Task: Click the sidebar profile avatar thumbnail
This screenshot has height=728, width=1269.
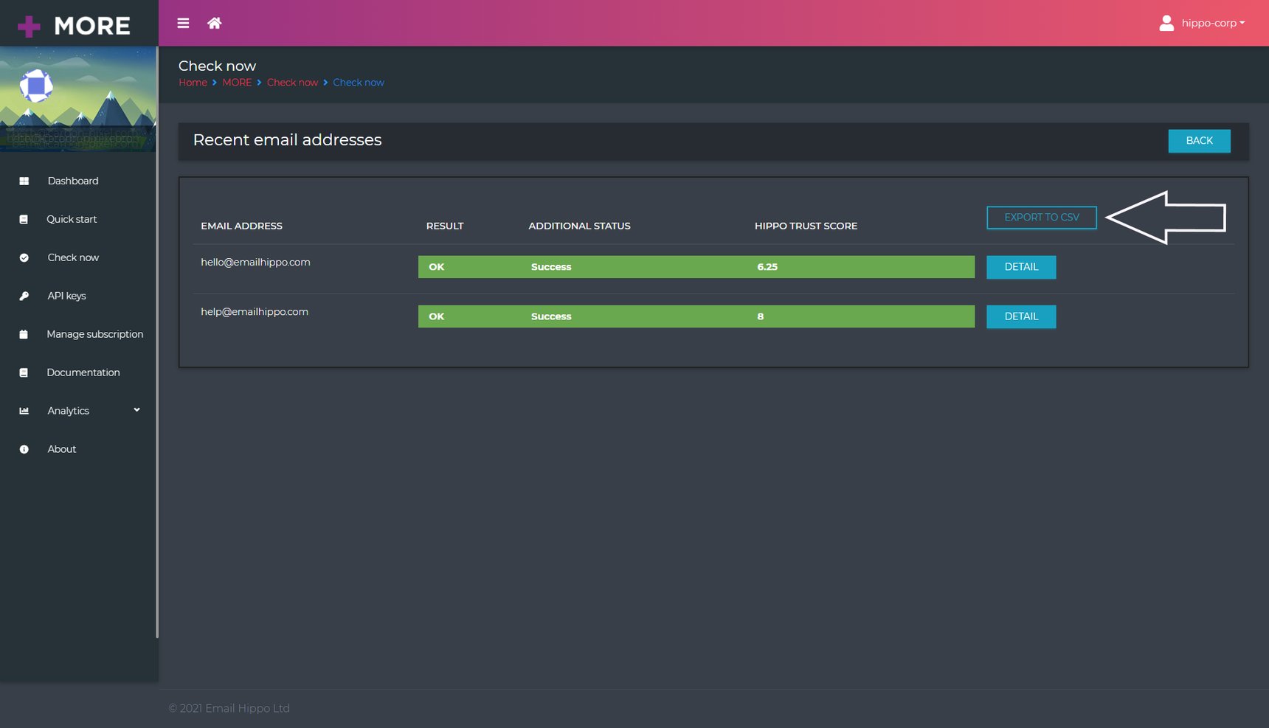Action: [36, 86]
